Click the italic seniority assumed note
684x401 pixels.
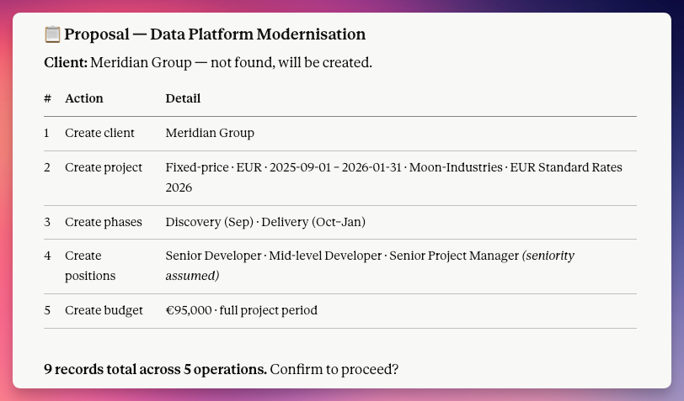coord(370,266)
